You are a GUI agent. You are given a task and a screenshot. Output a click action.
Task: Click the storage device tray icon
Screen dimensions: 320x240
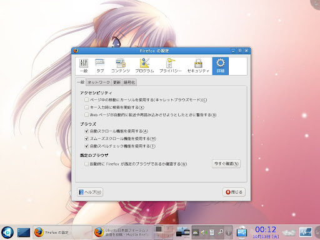click(196, 232)
